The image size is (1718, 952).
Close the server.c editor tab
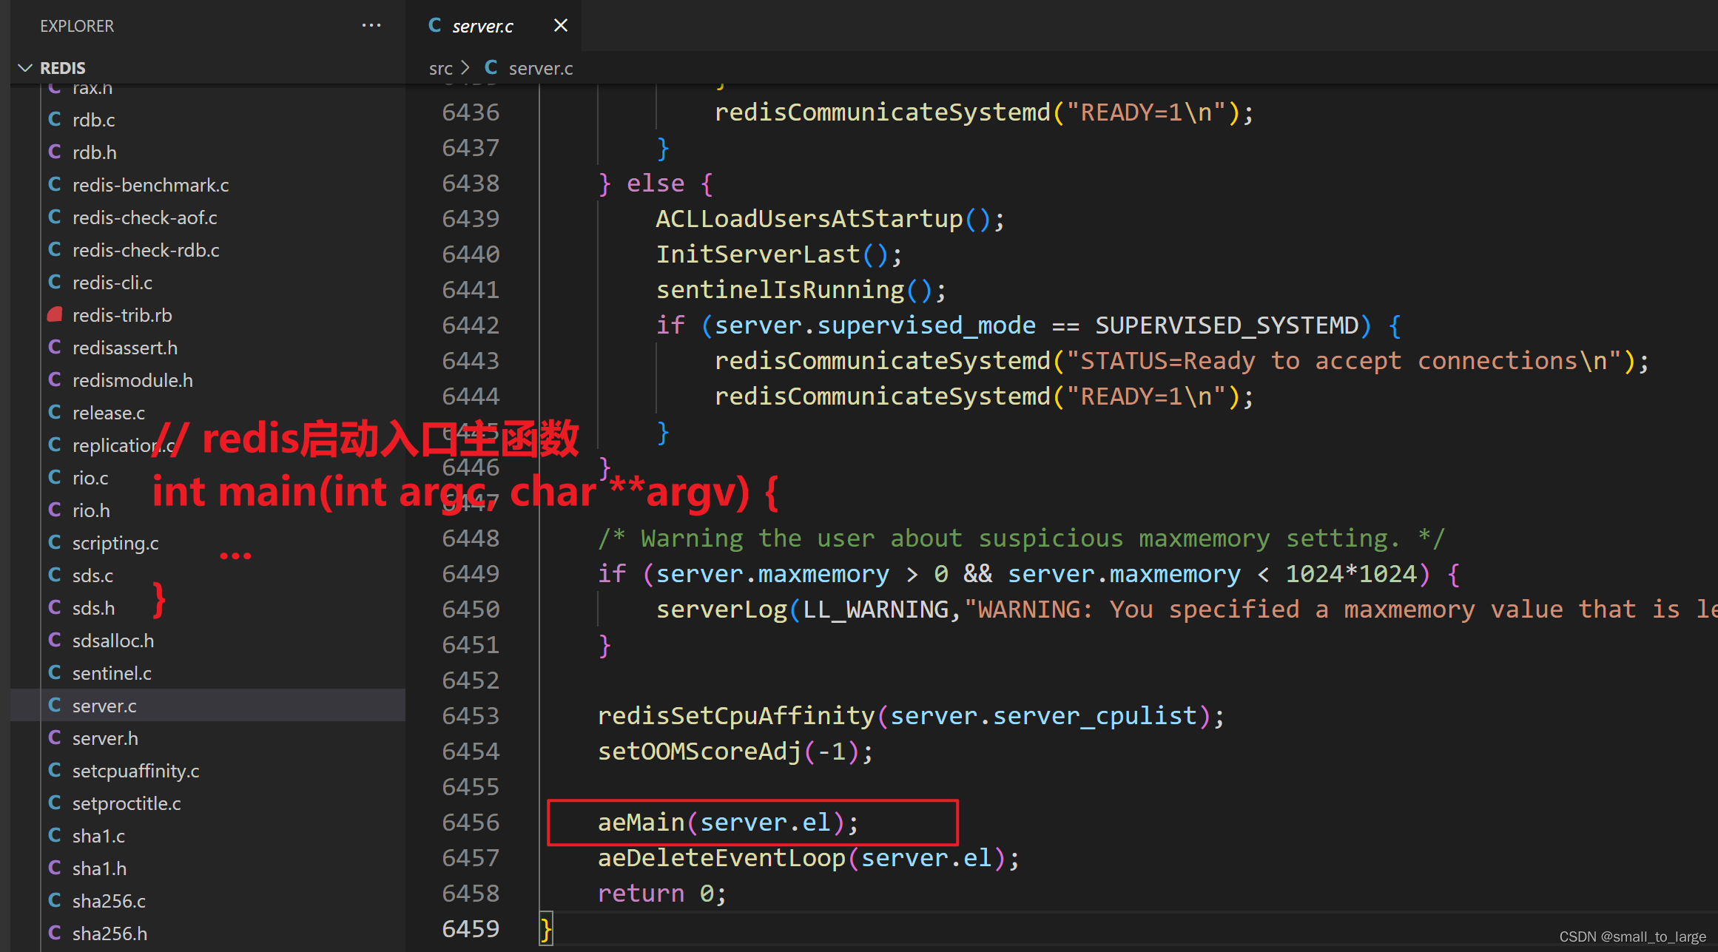[561, 25]
